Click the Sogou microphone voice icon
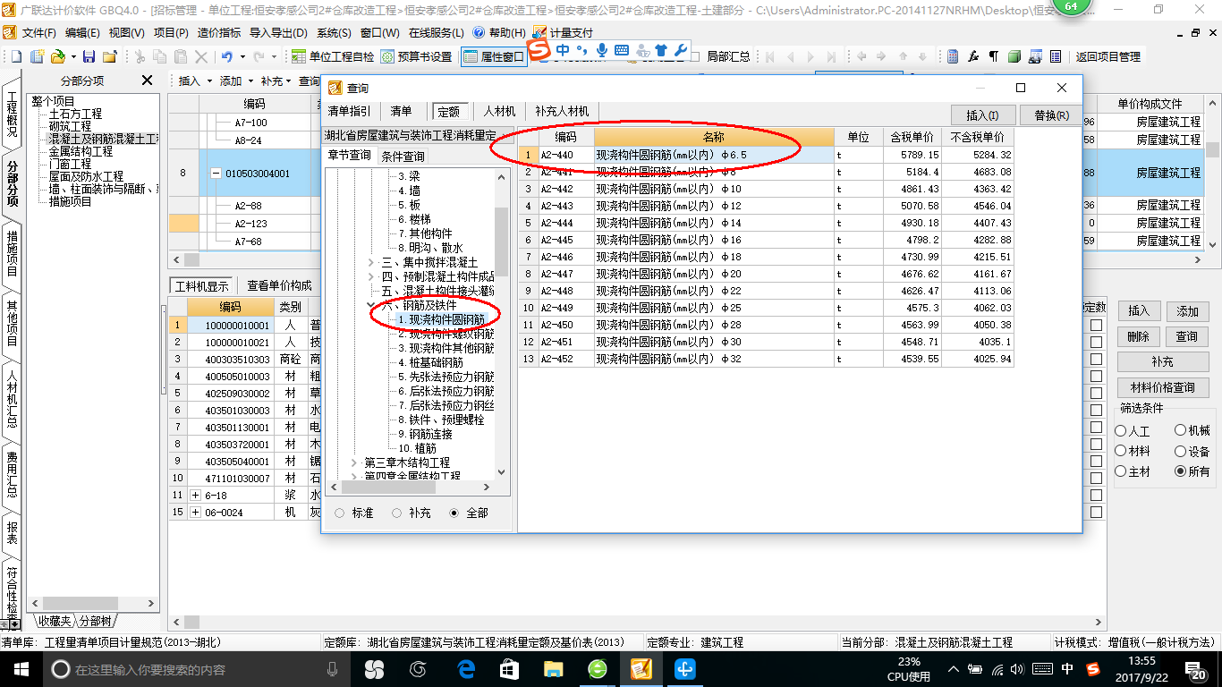 602,50
